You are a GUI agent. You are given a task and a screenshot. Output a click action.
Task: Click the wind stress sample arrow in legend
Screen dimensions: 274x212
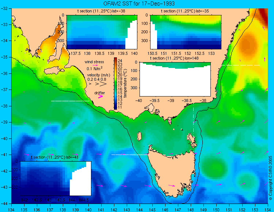(x=95, y=65)
